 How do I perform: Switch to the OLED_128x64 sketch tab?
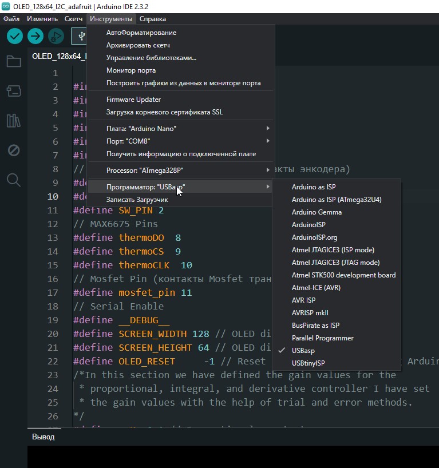(x=58, y=56)
